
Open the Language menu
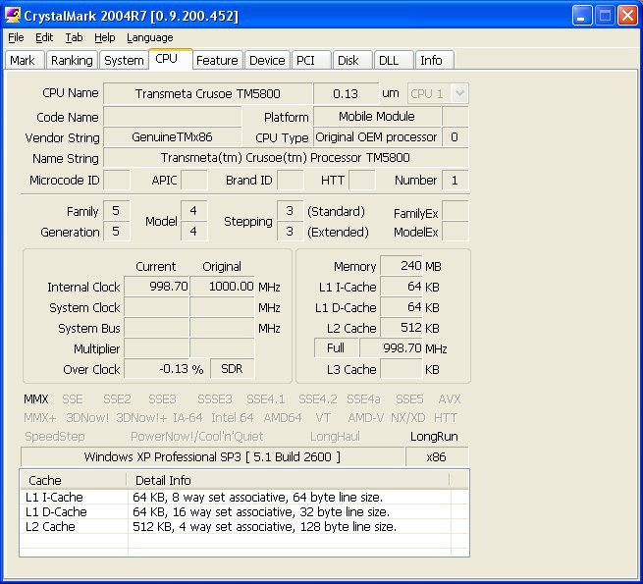point(149,37)
